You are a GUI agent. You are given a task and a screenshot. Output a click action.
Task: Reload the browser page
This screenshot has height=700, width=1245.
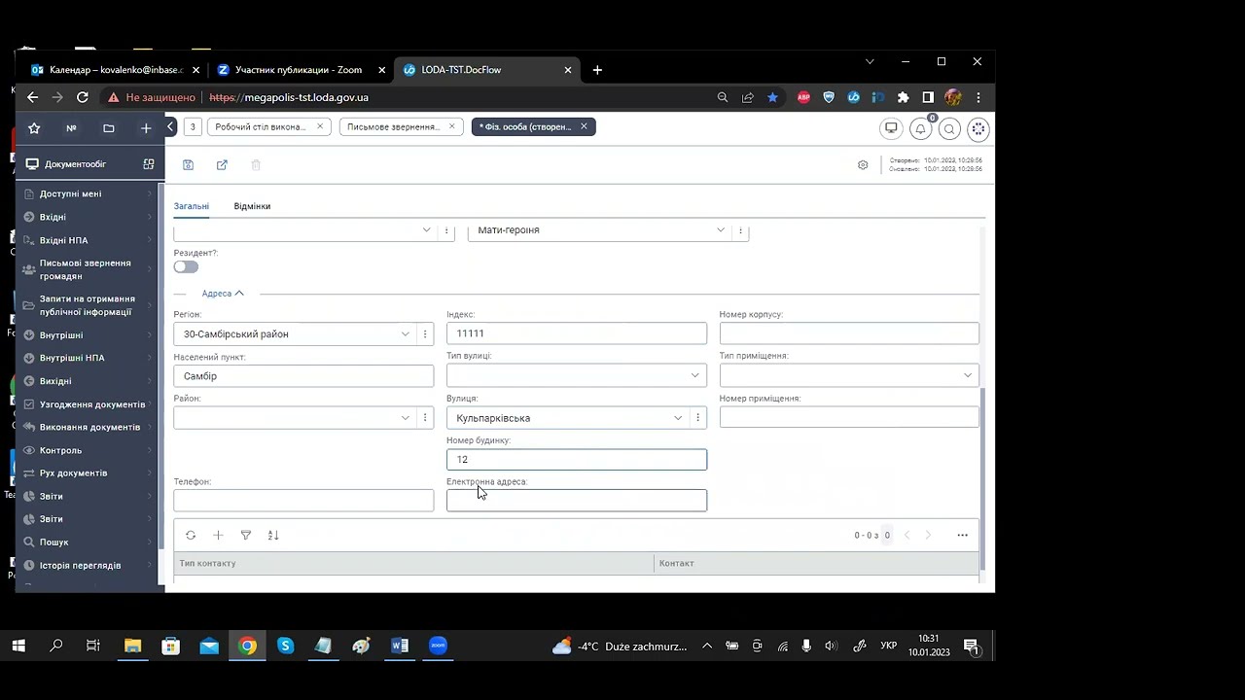pyautogui.click(x=83, y=97)
